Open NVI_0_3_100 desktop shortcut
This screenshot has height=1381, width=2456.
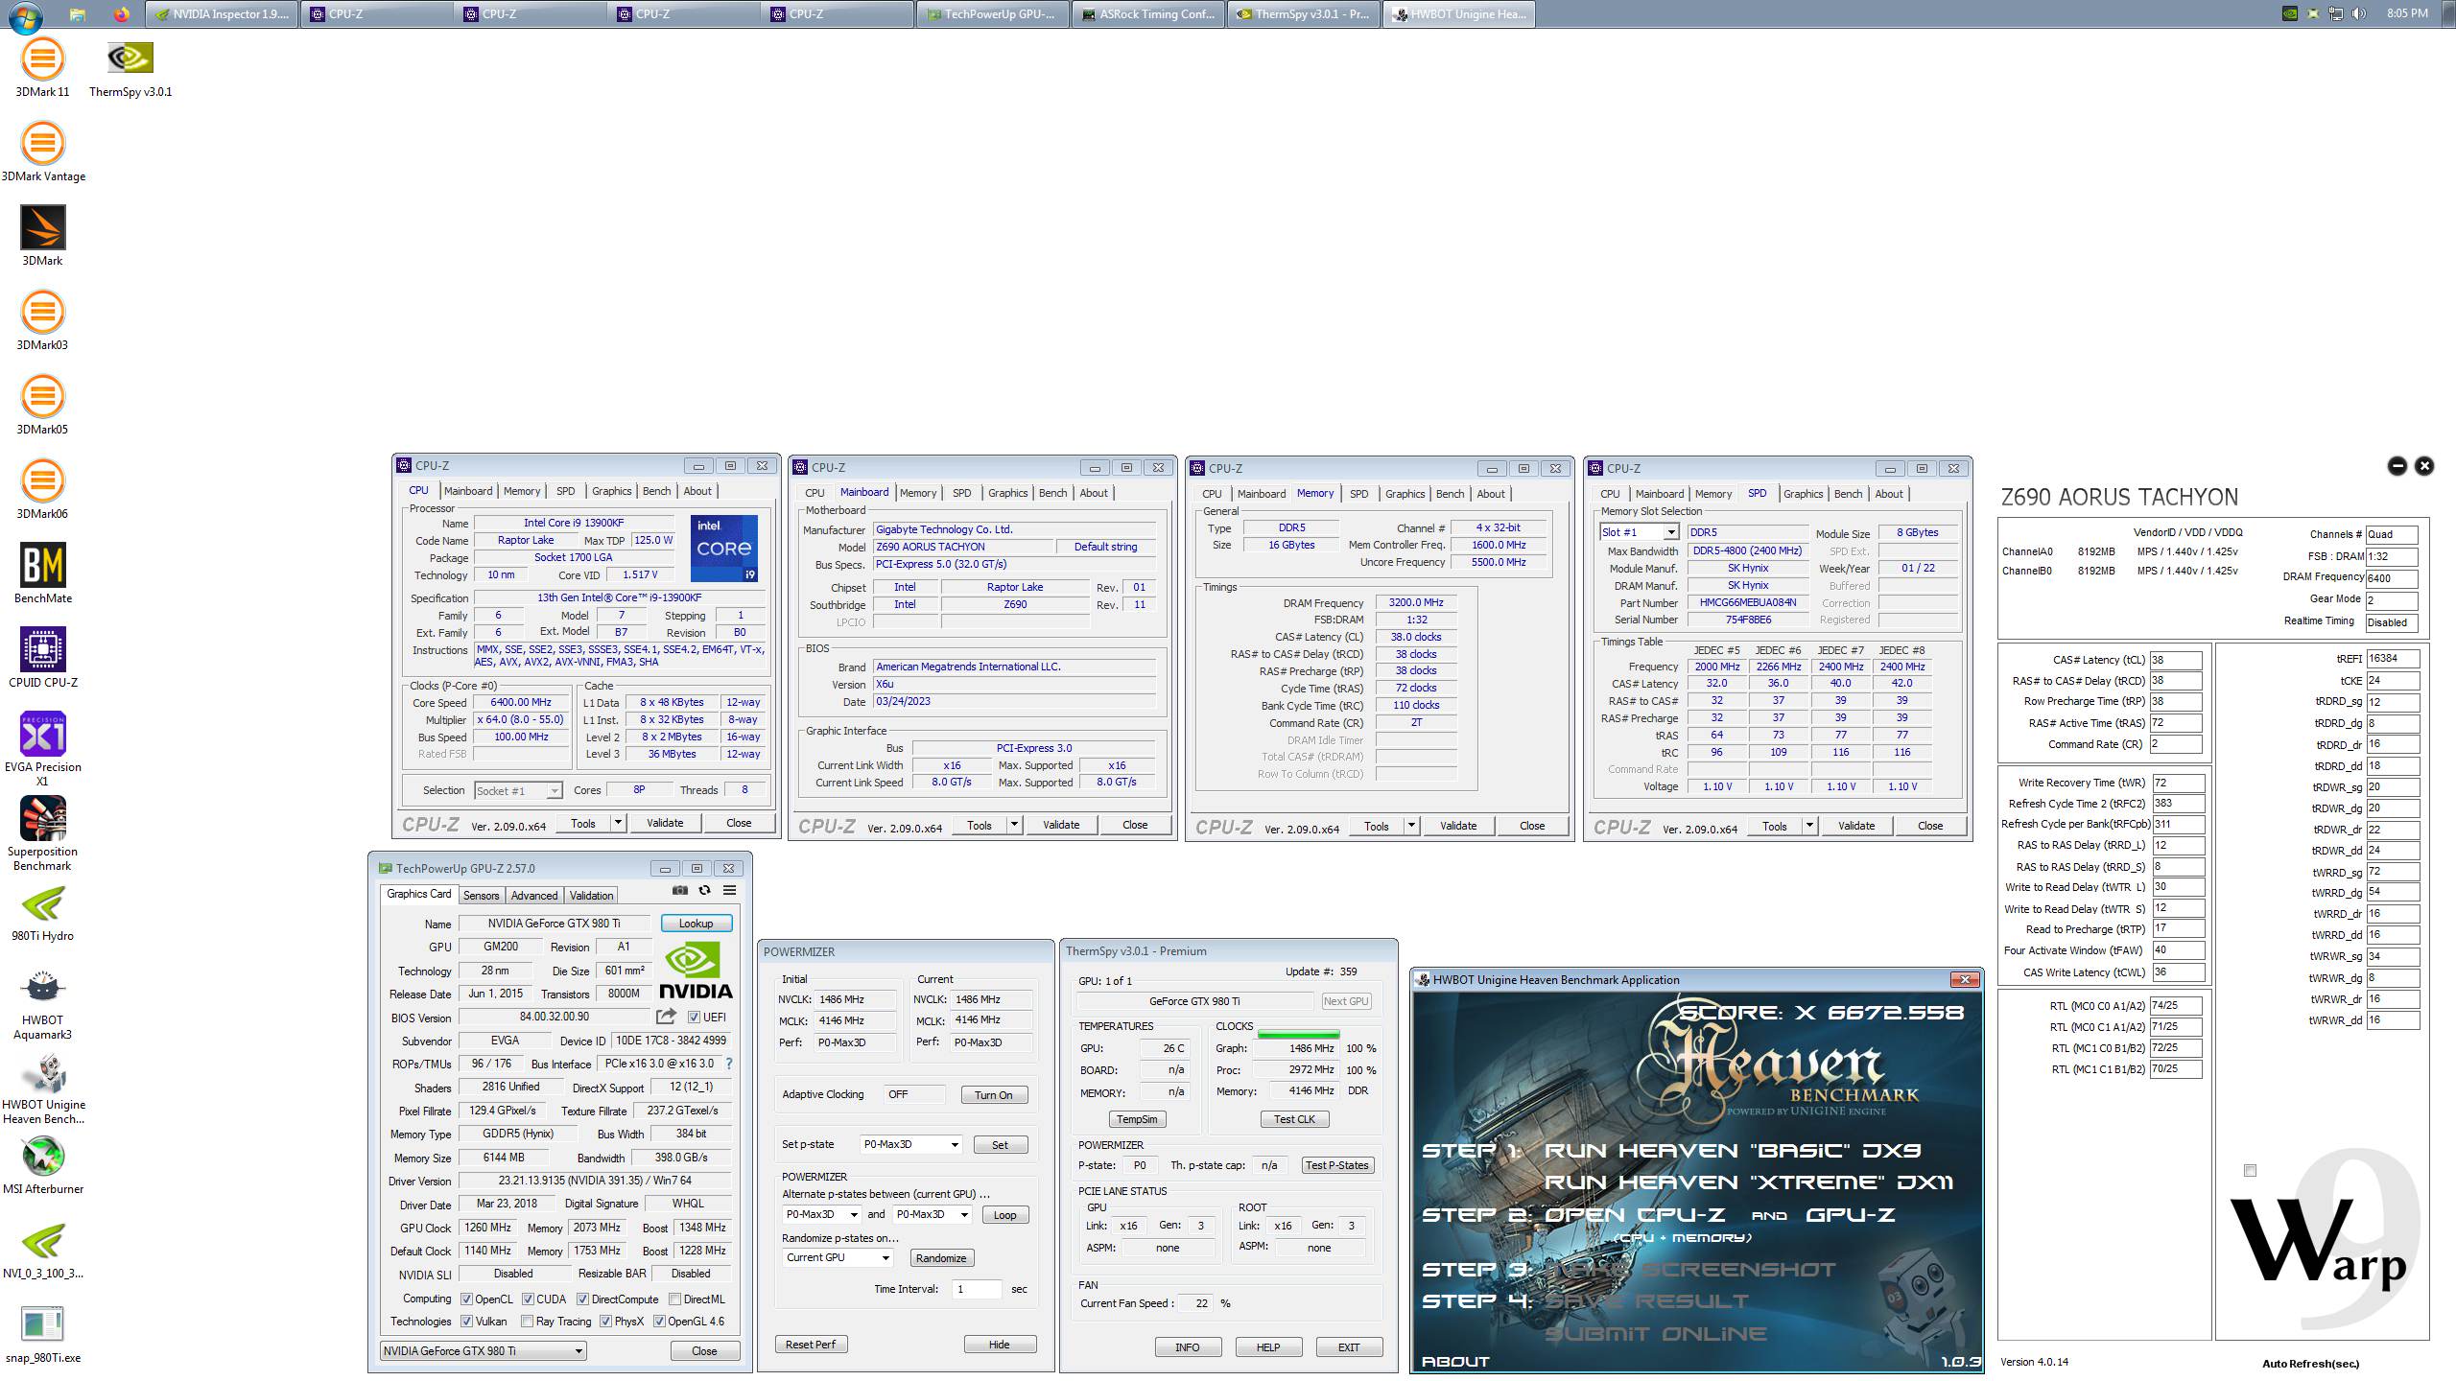(x=42, y=1250)
